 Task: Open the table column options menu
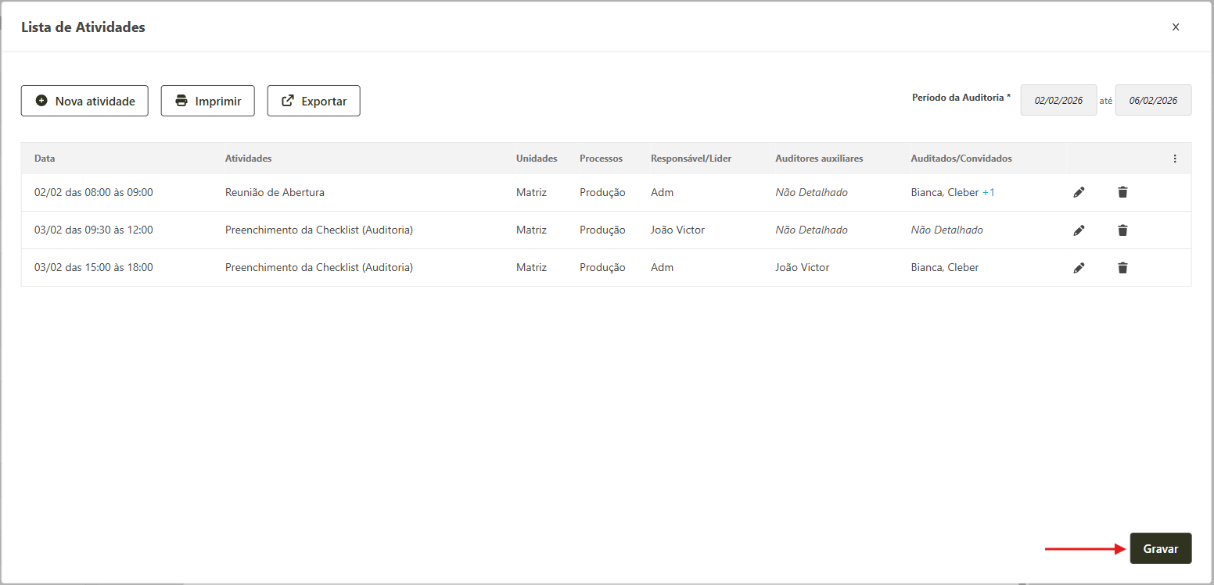(x=1174, y=159)
